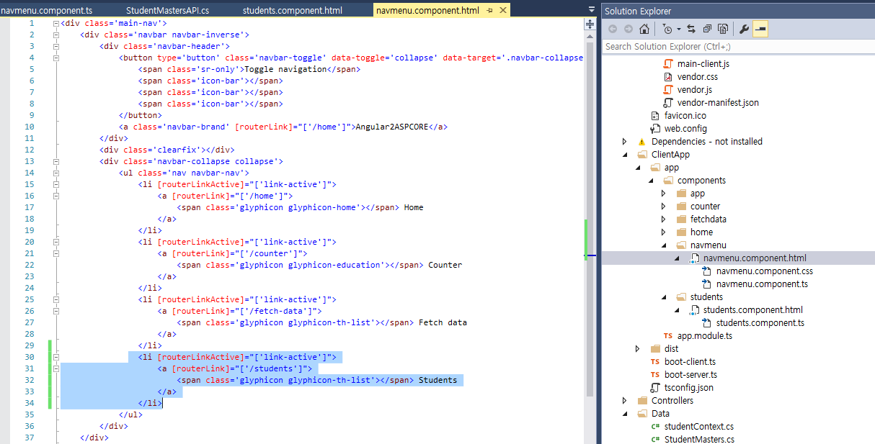The height and width of the screenshot is (444, 875).
Task: Click the vendor.css file icon
Action: pyautogui.click(x=667, y=77)
